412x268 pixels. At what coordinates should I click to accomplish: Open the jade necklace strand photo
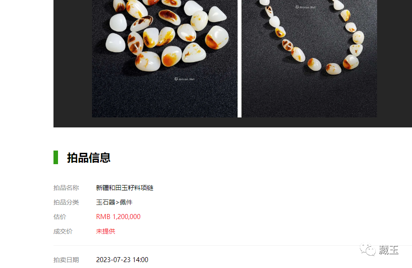click(x=309, y=58)
